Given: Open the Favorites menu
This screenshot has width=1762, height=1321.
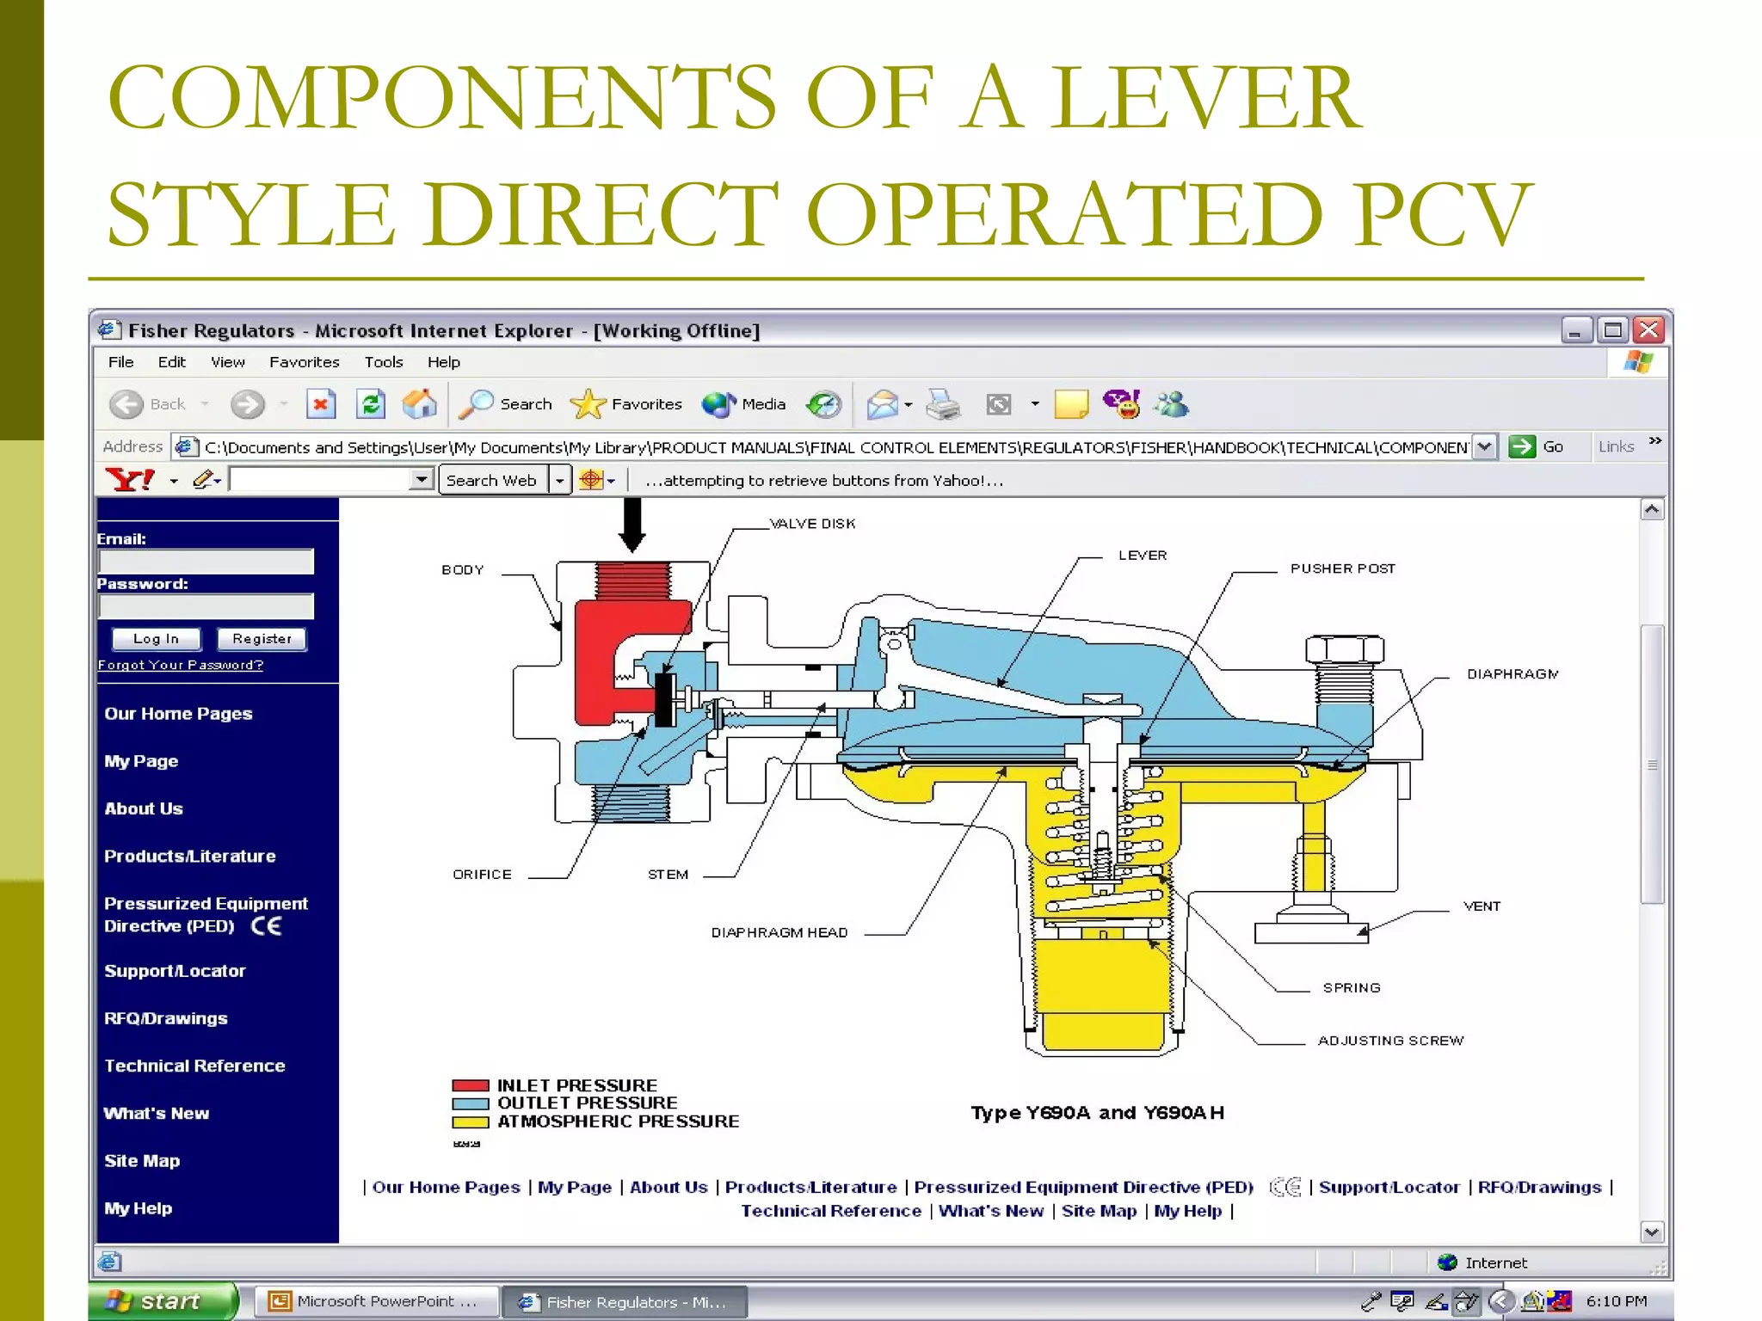Looking at the screenshot, I should [305, 362].
